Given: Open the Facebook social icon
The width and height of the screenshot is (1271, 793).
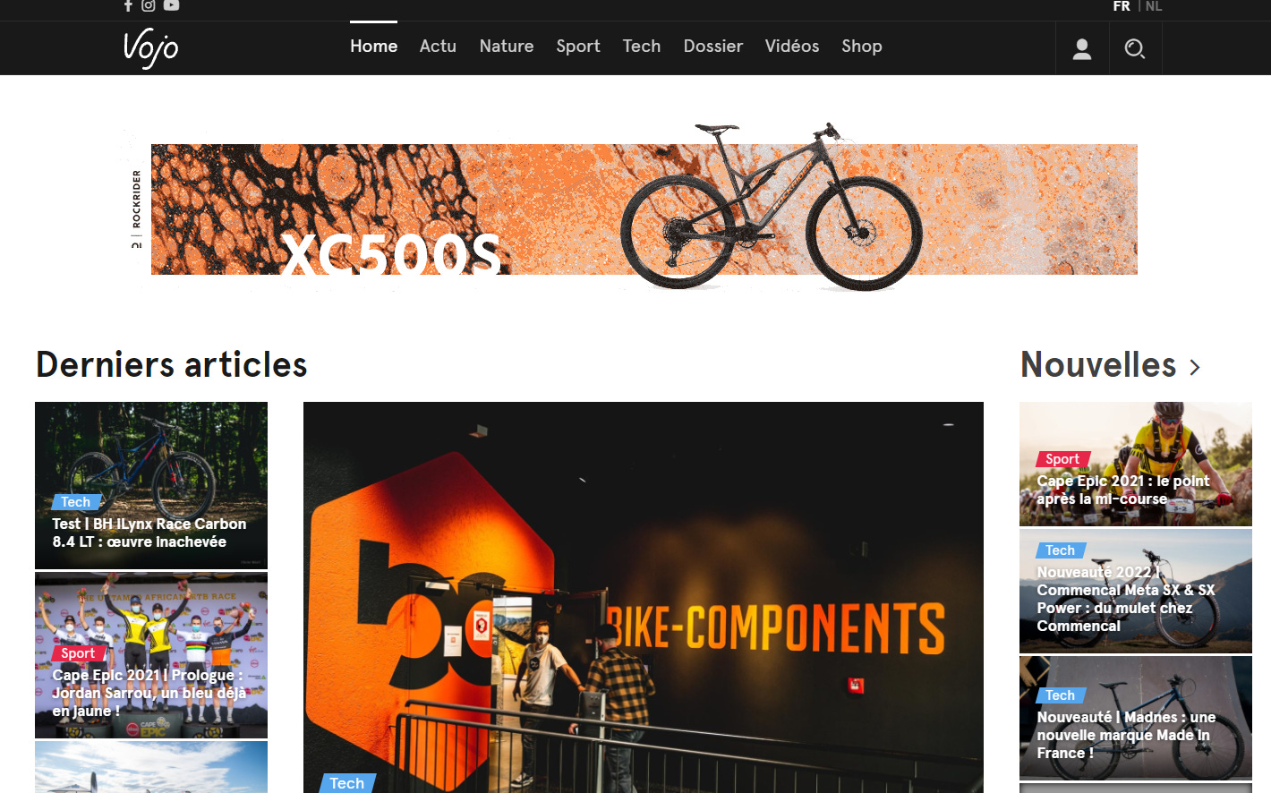Looking at the screenshot, I should pos(128,5).
